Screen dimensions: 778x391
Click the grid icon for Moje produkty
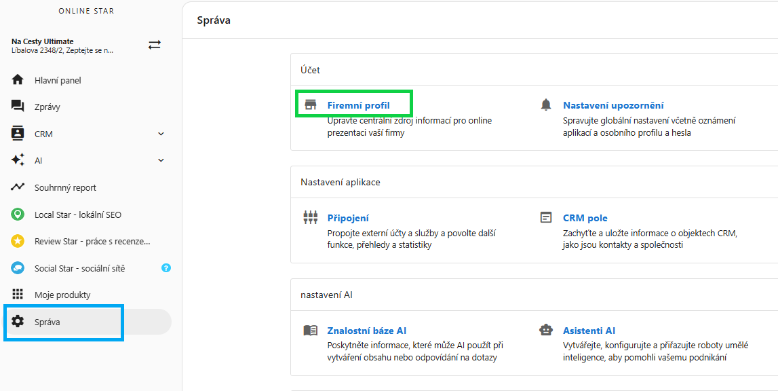(x=18, y=295)
